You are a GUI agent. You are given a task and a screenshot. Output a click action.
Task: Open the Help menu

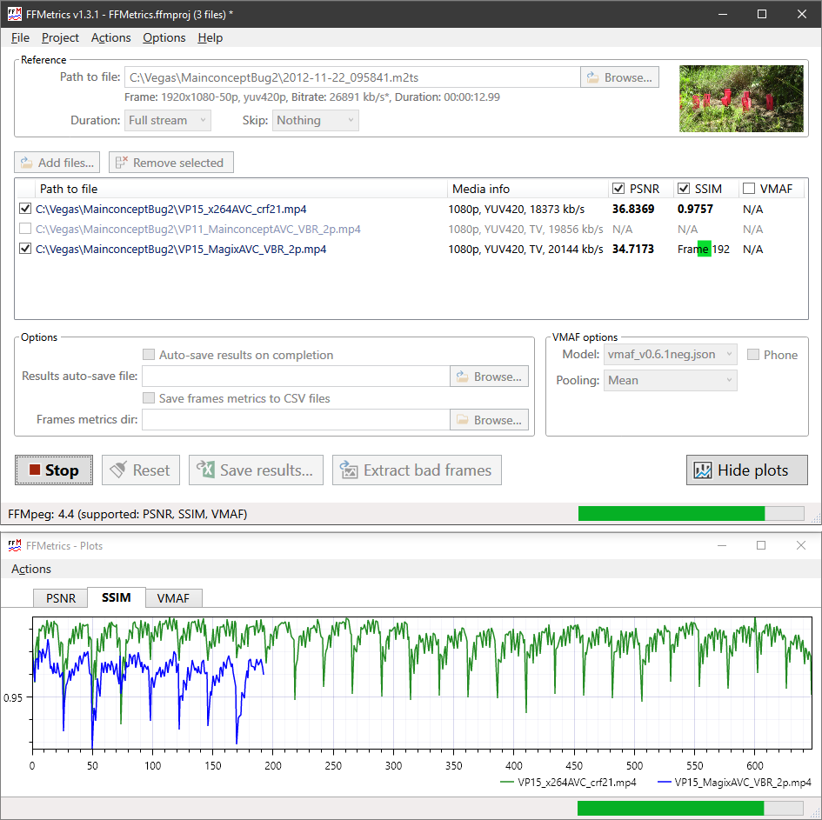[x=211, y=37]
